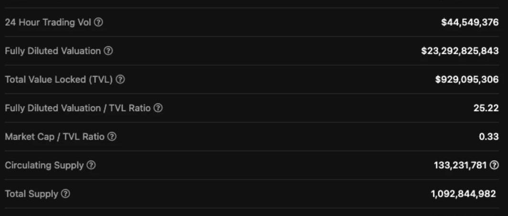Select the 24 Hour Trading Vol label
Screen dimensions: 508x216
point(48,22)
